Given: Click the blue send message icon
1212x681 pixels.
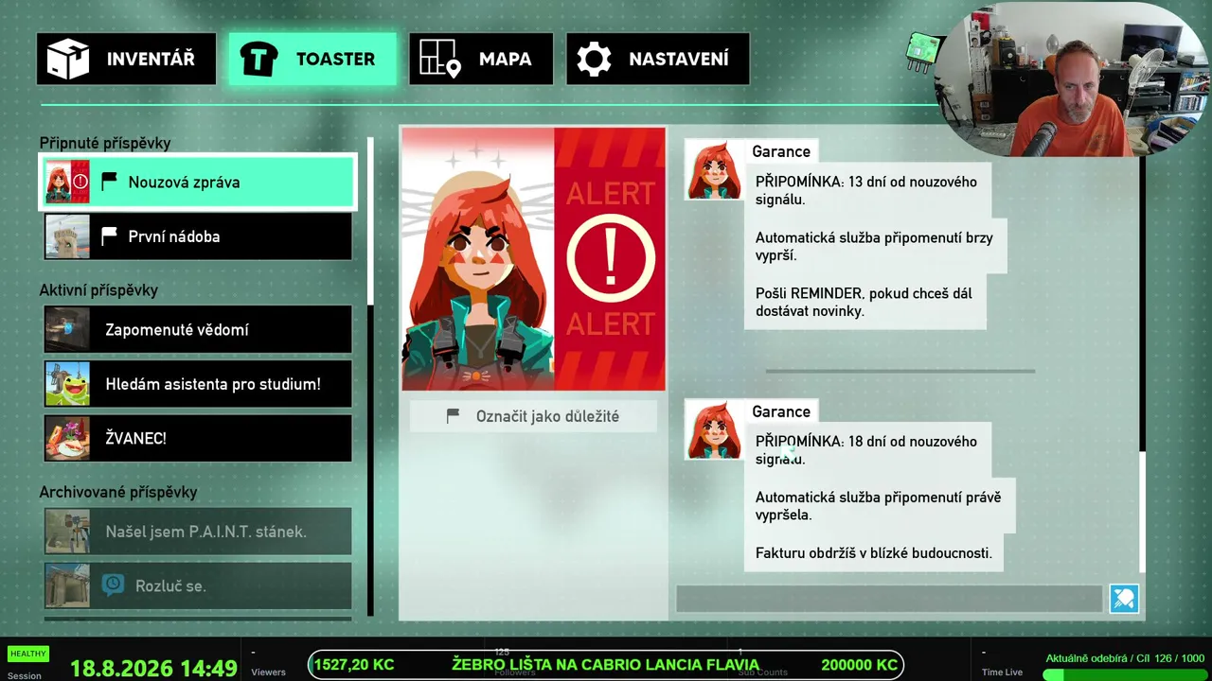Looking at the screenshot, I should tap(1124, 599).
